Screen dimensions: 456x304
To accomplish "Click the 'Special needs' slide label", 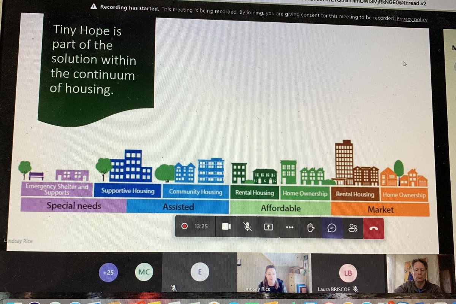I will [x=74, y=206].
